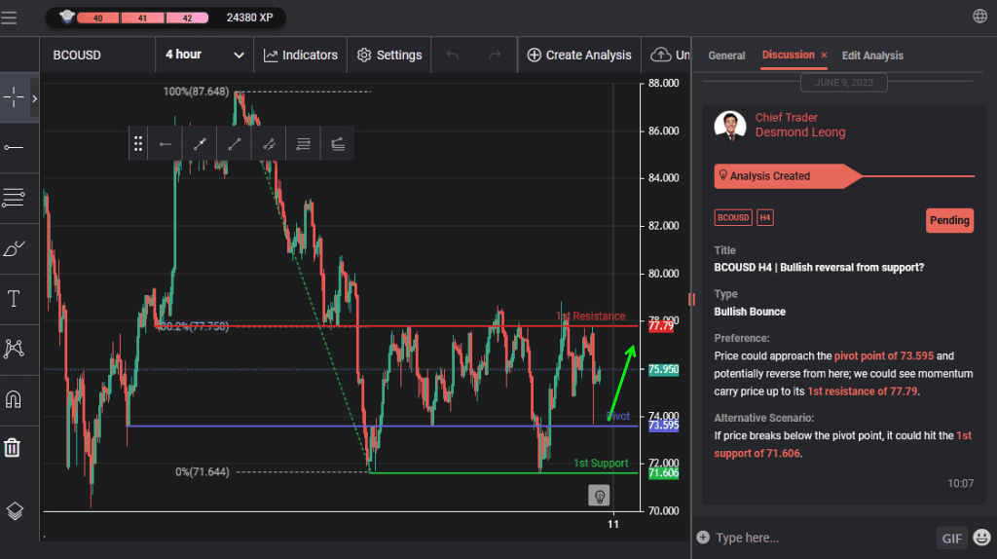Open the Edit Analysis tab
Screen dimensions: 997x559
tap(872, 56)
